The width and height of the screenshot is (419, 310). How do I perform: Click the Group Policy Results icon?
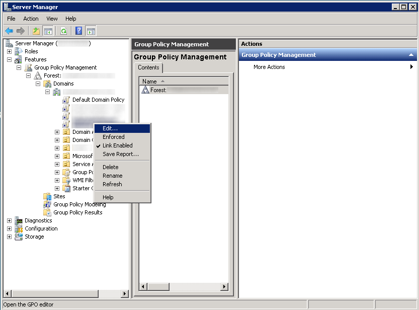(47, 212)
